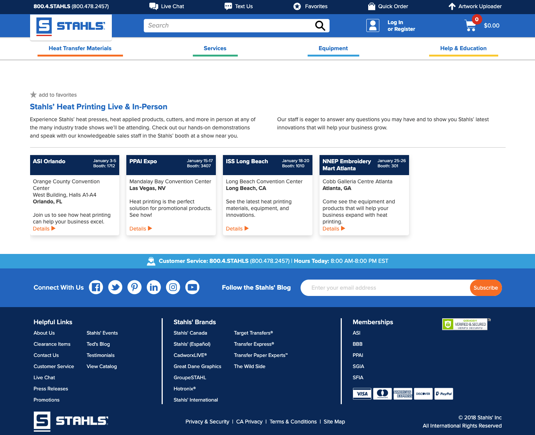Expand ISS Long Beach Details
535x435 pixels.
tap(237, 229)
